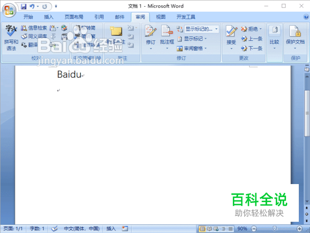Open the 开发工具 tab

point(186,17)
